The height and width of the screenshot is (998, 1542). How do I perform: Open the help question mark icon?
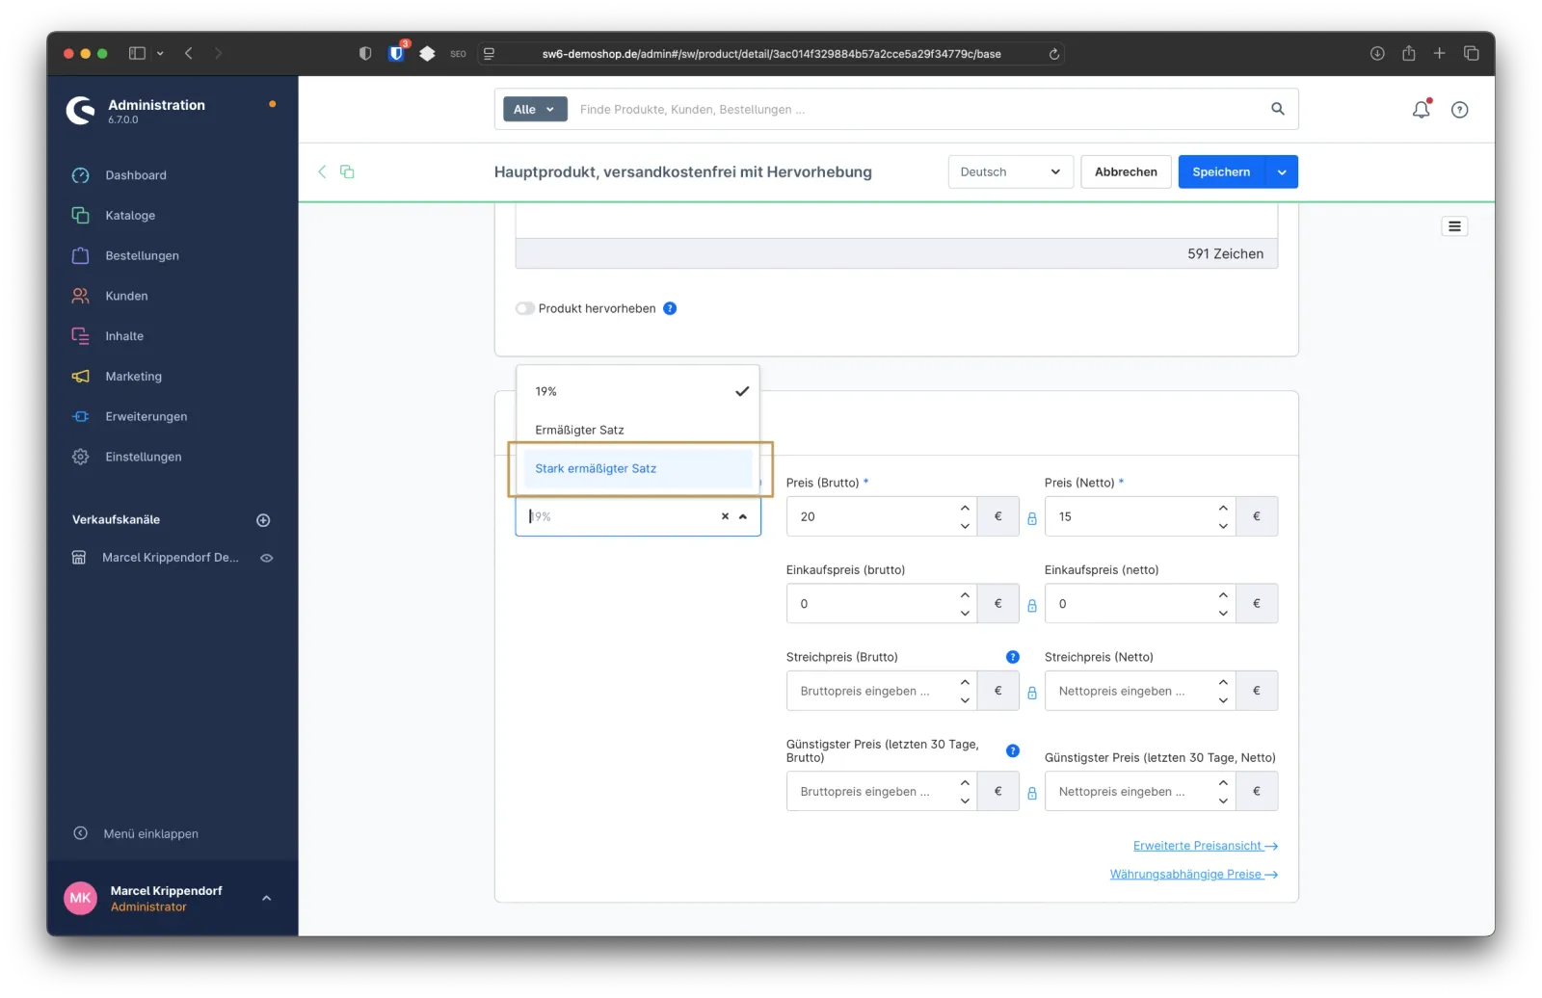1459,109
